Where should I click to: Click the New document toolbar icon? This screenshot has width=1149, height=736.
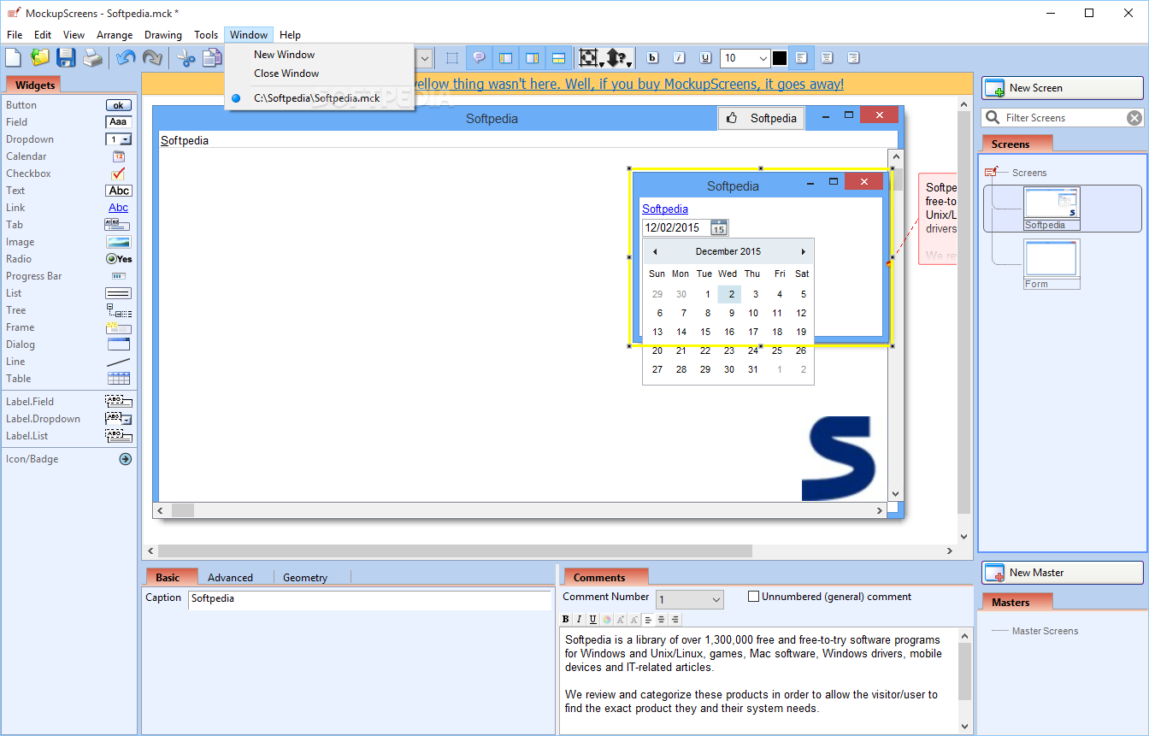tap(14, 58)
